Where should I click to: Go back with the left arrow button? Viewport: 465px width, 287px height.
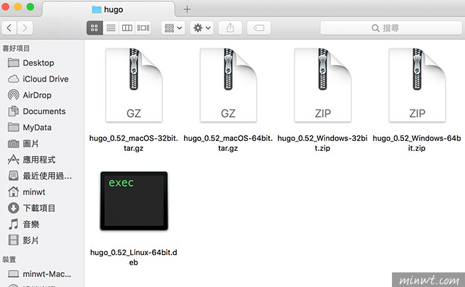pyautogui.click(x=9, y=28)
